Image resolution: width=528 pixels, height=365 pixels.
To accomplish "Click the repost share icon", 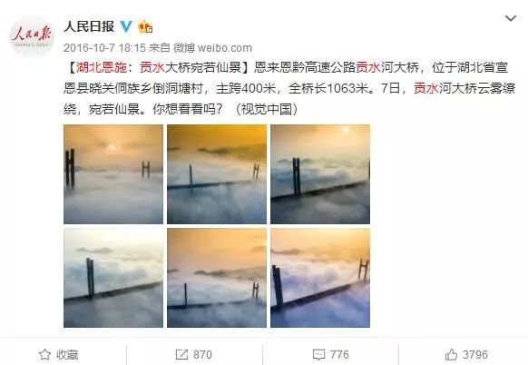I will [181, 354].
